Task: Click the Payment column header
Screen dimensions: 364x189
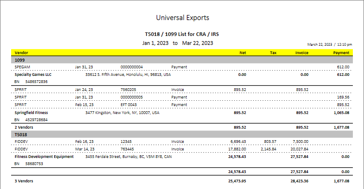Action: coord(341,53)
